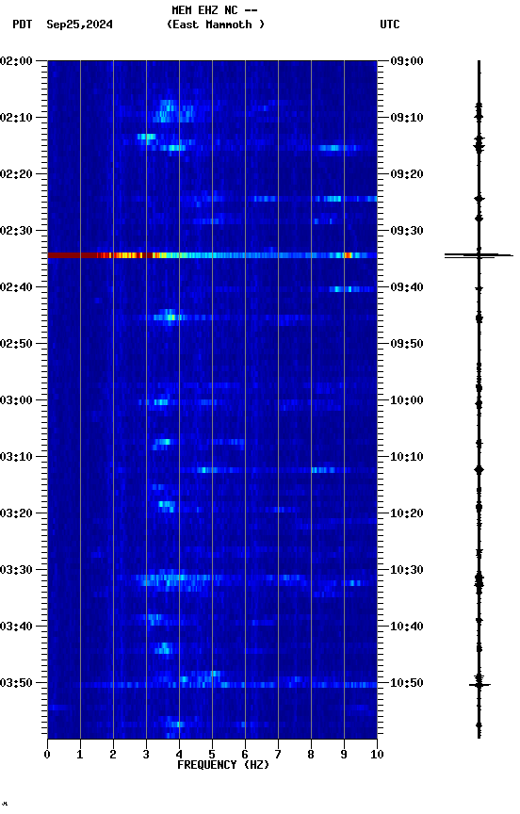Click the date Sep25,2024

tap(79, 24)
